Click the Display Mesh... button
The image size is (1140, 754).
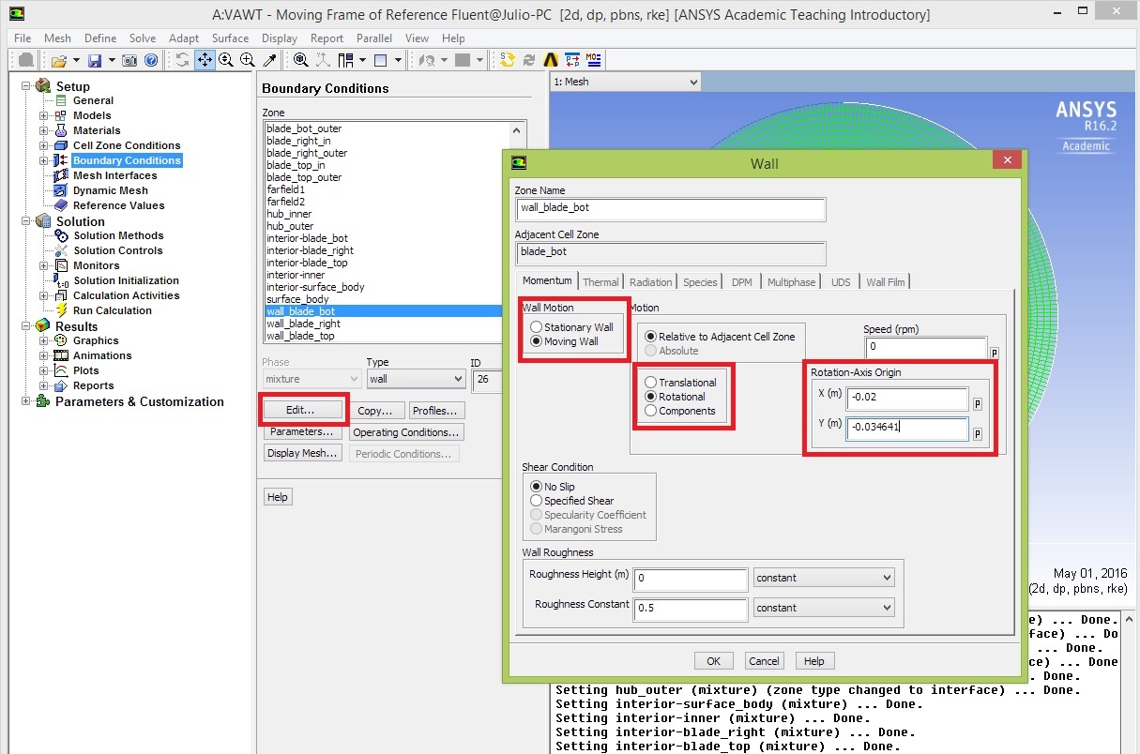[x=301, y=453]
